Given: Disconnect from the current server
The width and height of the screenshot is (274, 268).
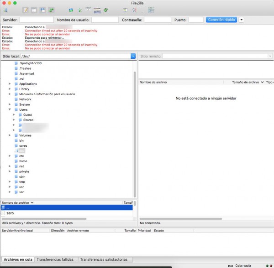Looking at the screenshot, I should point(97,10).
